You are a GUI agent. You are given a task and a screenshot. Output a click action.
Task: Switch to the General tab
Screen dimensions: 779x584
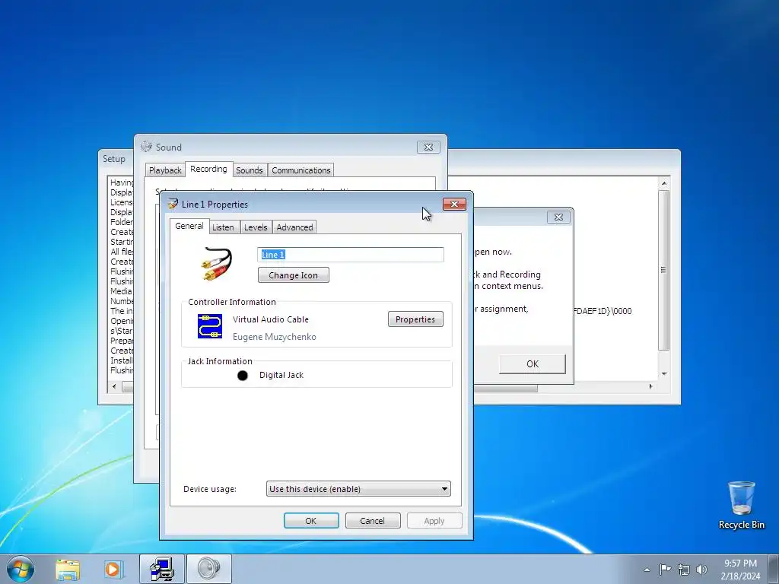189,226
